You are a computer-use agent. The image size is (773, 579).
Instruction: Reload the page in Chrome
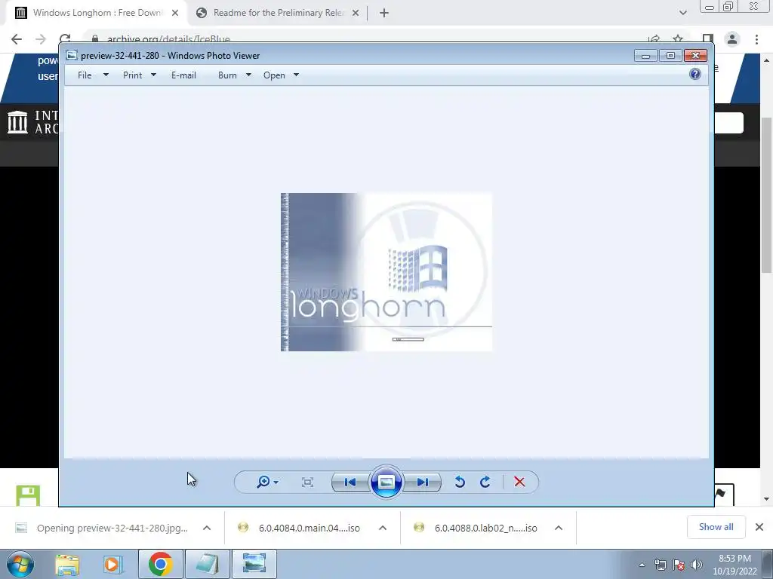[x=65, y=39]
